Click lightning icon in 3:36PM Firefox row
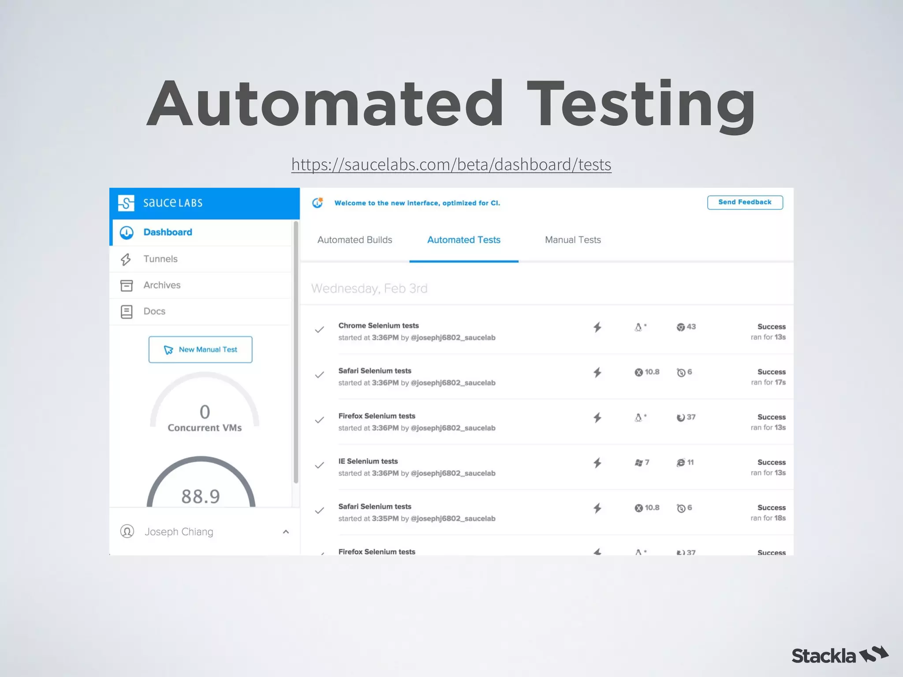 (597, 417)
